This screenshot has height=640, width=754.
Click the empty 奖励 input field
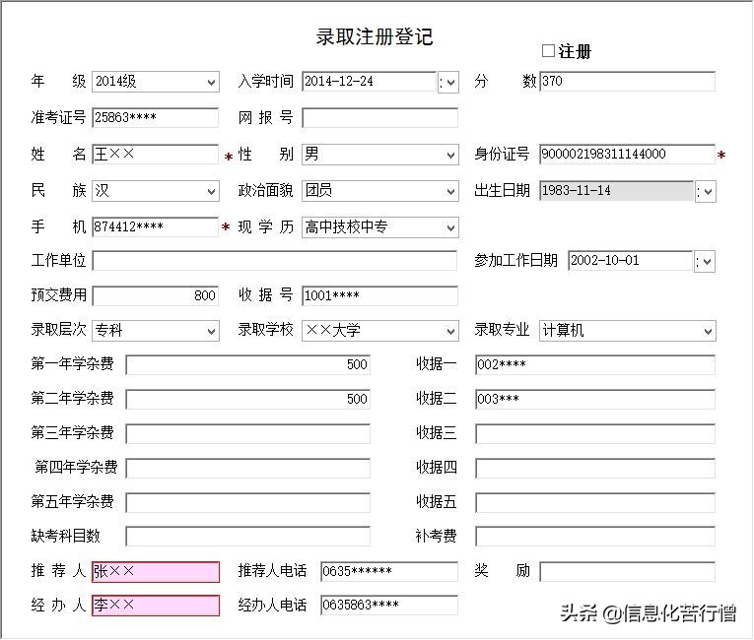click(628, 571)
